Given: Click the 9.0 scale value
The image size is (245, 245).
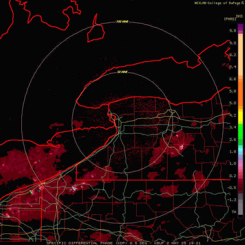Looking at the screenshot, I should (x=233, y=43).
